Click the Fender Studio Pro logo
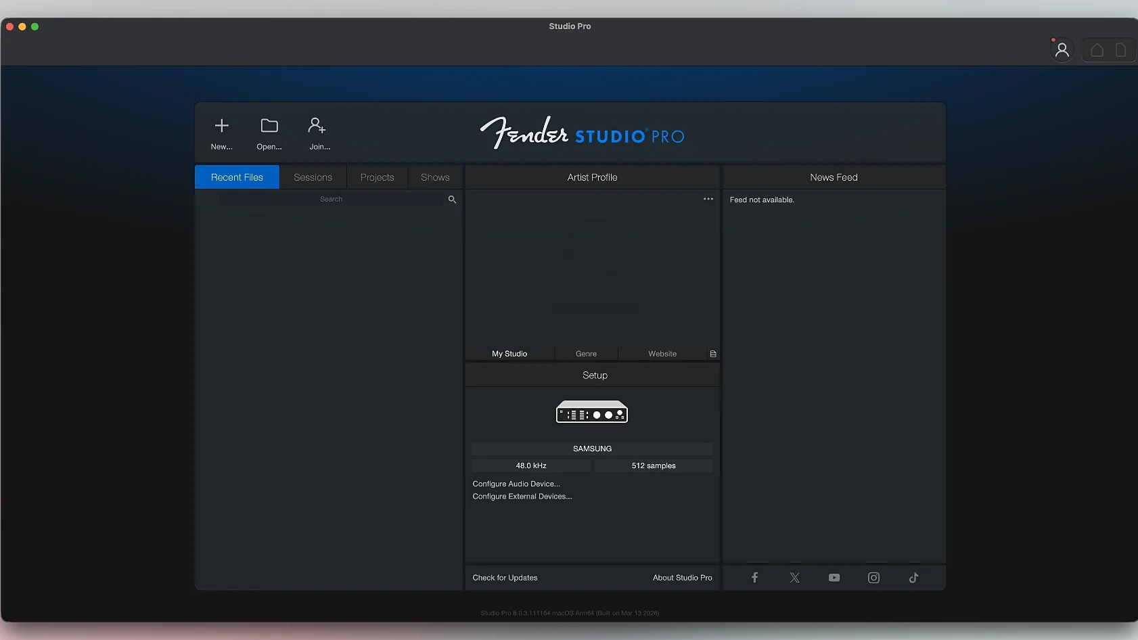1138x640 pixels. coord(582,133)
